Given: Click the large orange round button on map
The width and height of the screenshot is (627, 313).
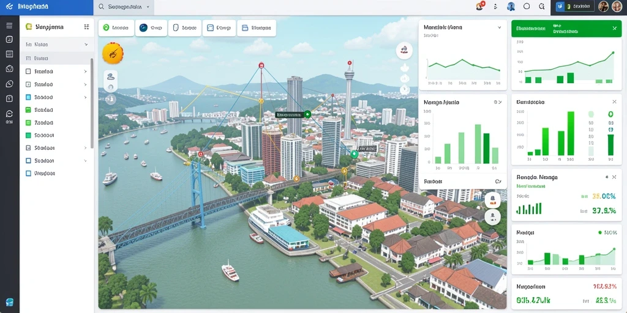Looking at the screenshot, I should click(113, 54).
